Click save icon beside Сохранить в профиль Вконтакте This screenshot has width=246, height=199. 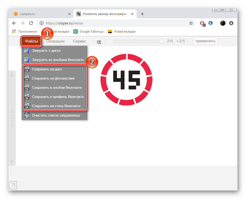pyautogui.click(x=27, y=97)
